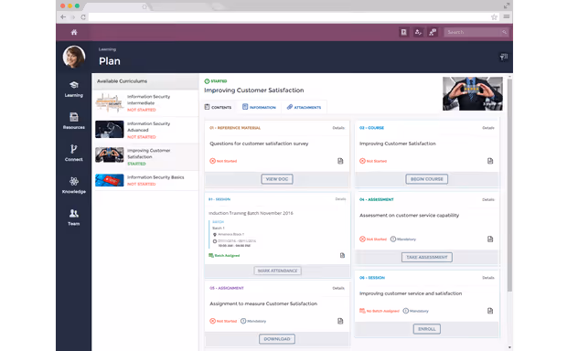Click the ENROLL button
This screenshot has height=351, width=567.
(x=427, y=329)
